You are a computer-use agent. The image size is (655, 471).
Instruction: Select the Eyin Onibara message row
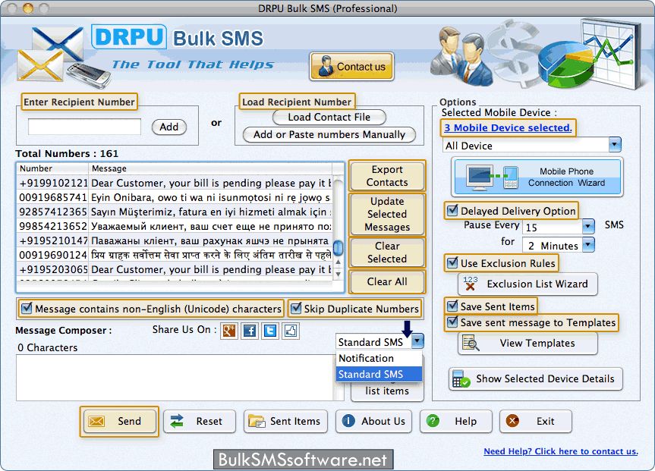pyautogui.click(x=175, y=197)
